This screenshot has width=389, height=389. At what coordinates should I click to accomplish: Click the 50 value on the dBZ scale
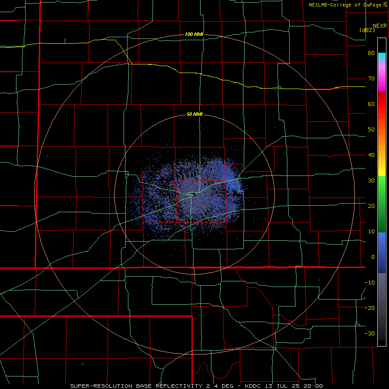pyautogui.click(x=371, y=130)
